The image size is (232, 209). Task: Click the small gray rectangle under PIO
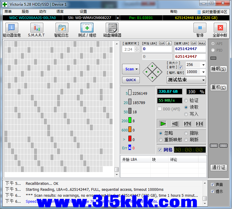(x=213, y=58)
